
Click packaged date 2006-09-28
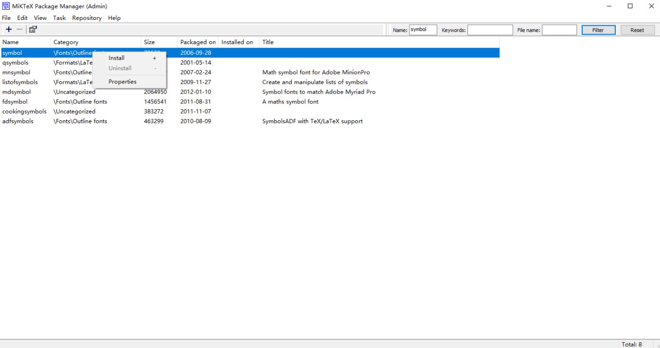point(196,53)
